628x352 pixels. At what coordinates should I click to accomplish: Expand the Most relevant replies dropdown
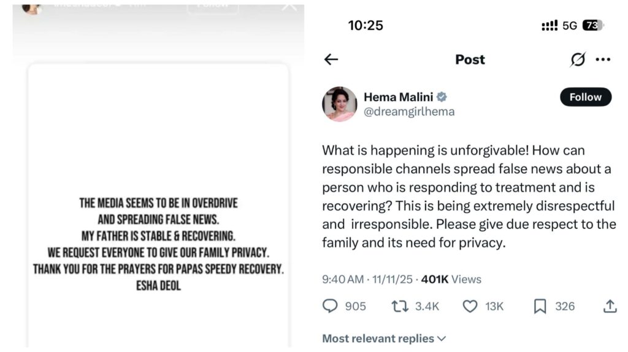384,339
